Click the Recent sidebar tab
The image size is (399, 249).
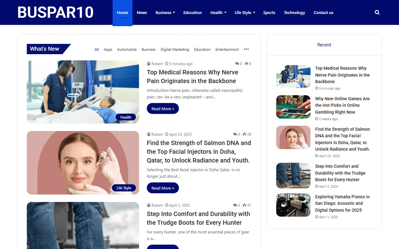coord(324,45)
